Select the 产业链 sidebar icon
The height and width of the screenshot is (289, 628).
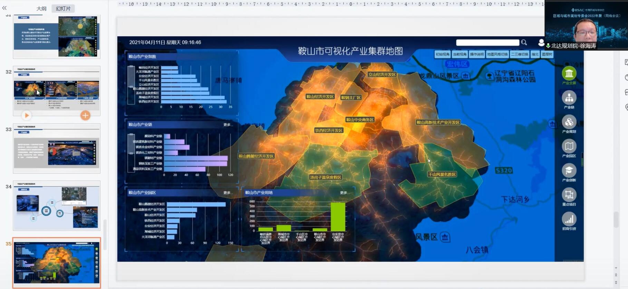569,98
